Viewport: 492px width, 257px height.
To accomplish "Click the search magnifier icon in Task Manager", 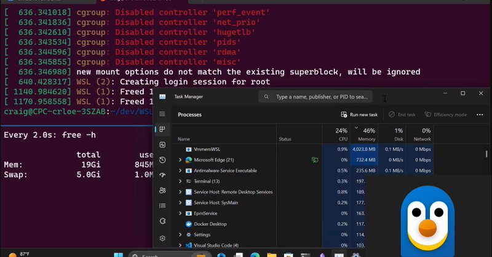I will coord(266,97).
